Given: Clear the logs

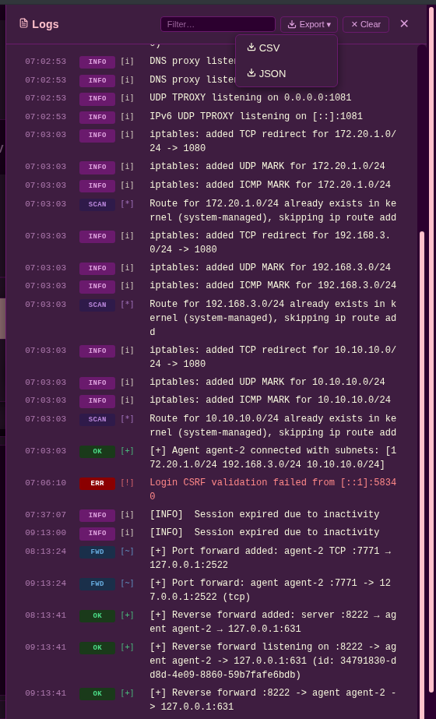Looking at the screenshot, I should click(366, 24).
